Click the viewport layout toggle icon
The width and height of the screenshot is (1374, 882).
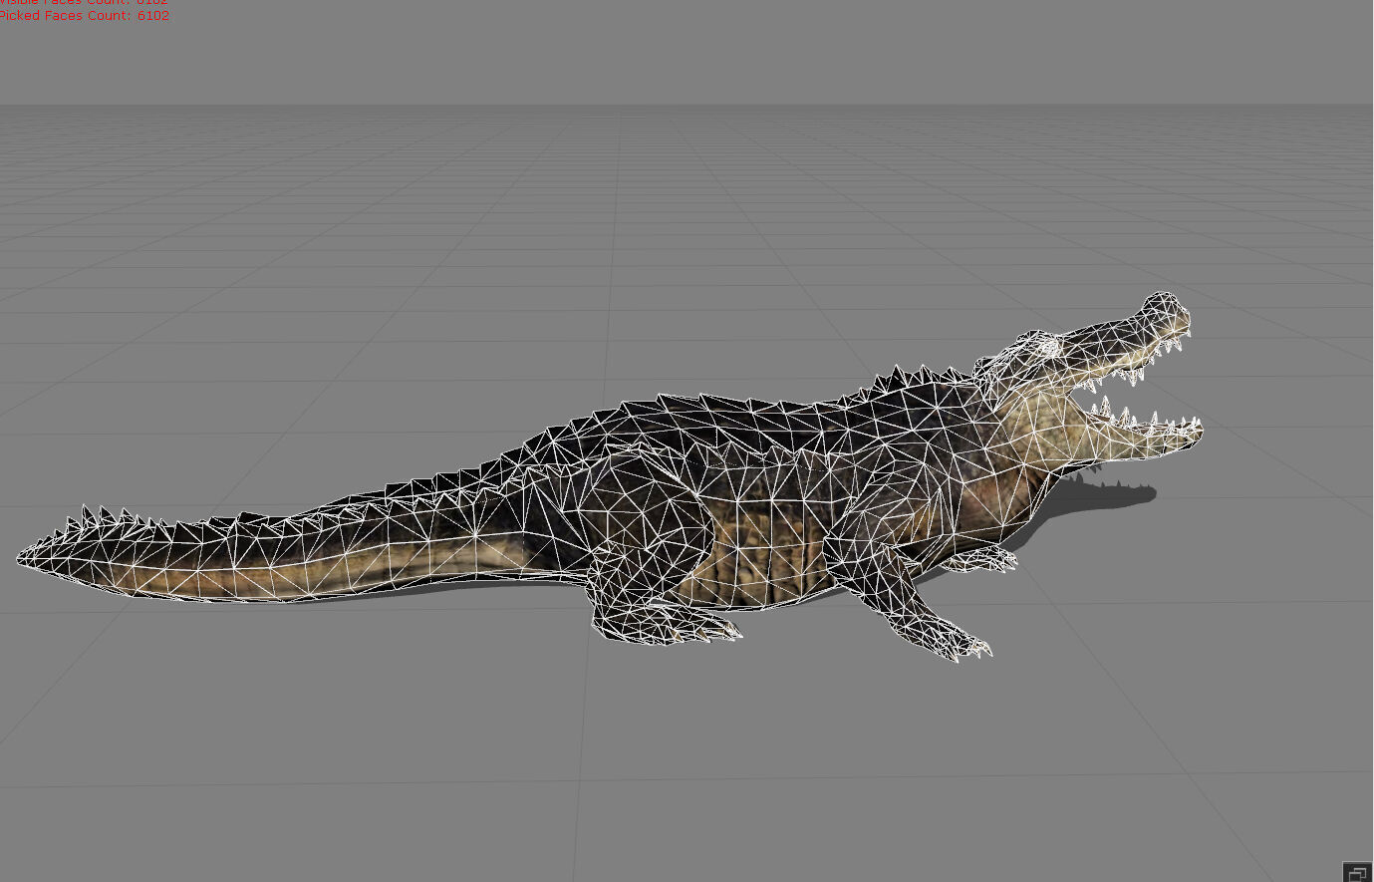pos(1357,872)
